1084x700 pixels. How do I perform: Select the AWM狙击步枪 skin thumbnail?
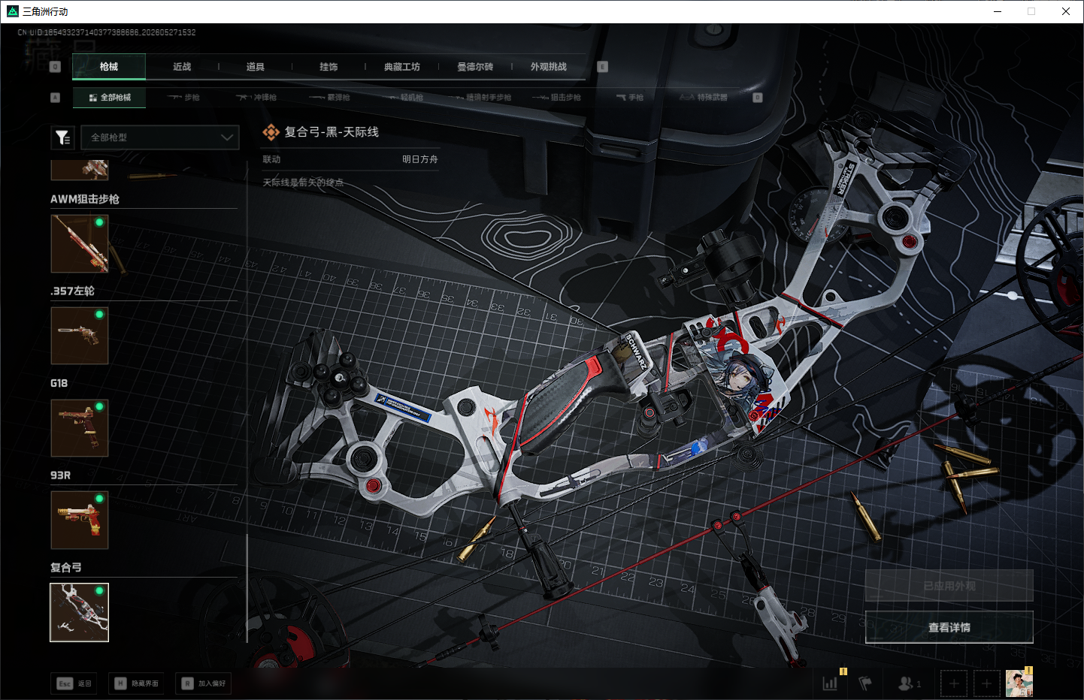(x=80, y=244)
